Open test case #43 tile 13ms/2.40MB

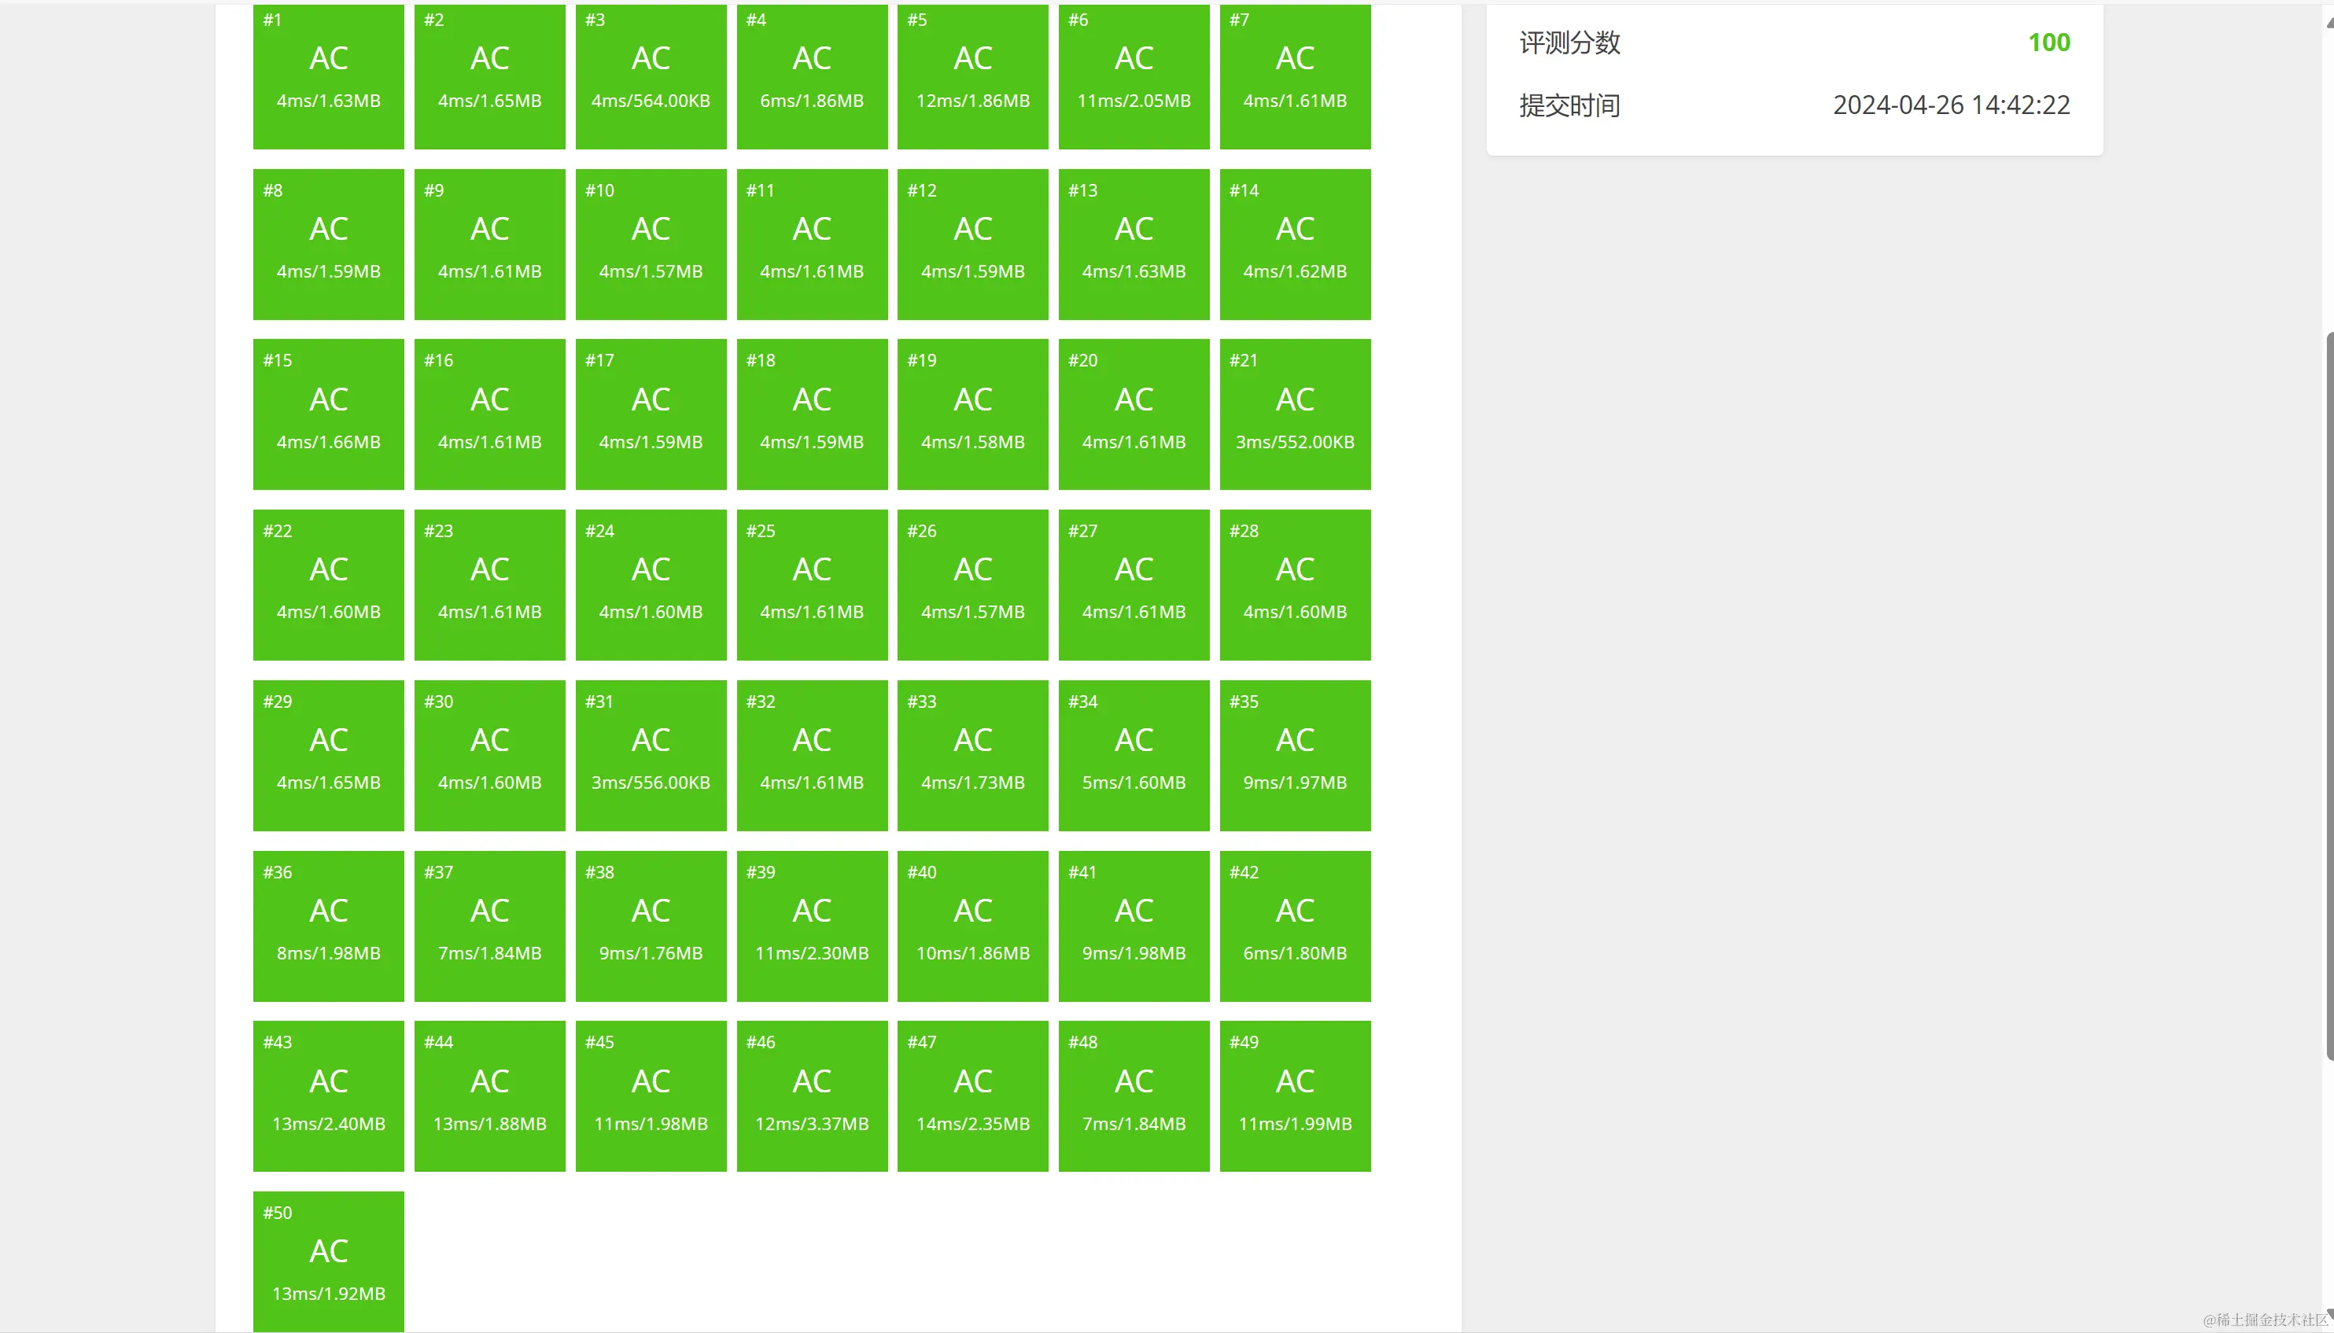coord(328,1095)
